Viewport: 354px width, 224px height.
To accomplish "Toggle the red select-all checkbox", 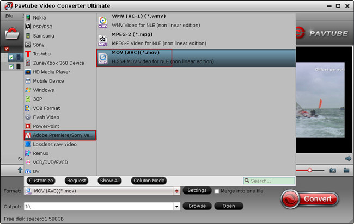I will tap(7, 49).
